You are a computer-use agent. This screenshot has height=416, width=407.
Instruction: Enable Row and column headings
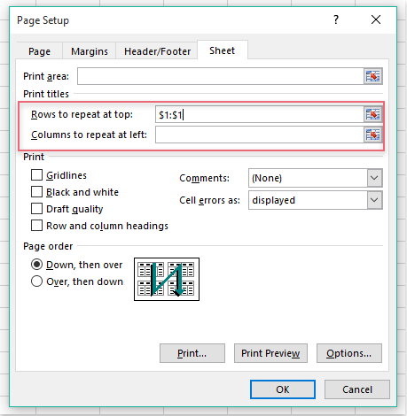coord(36,226)
